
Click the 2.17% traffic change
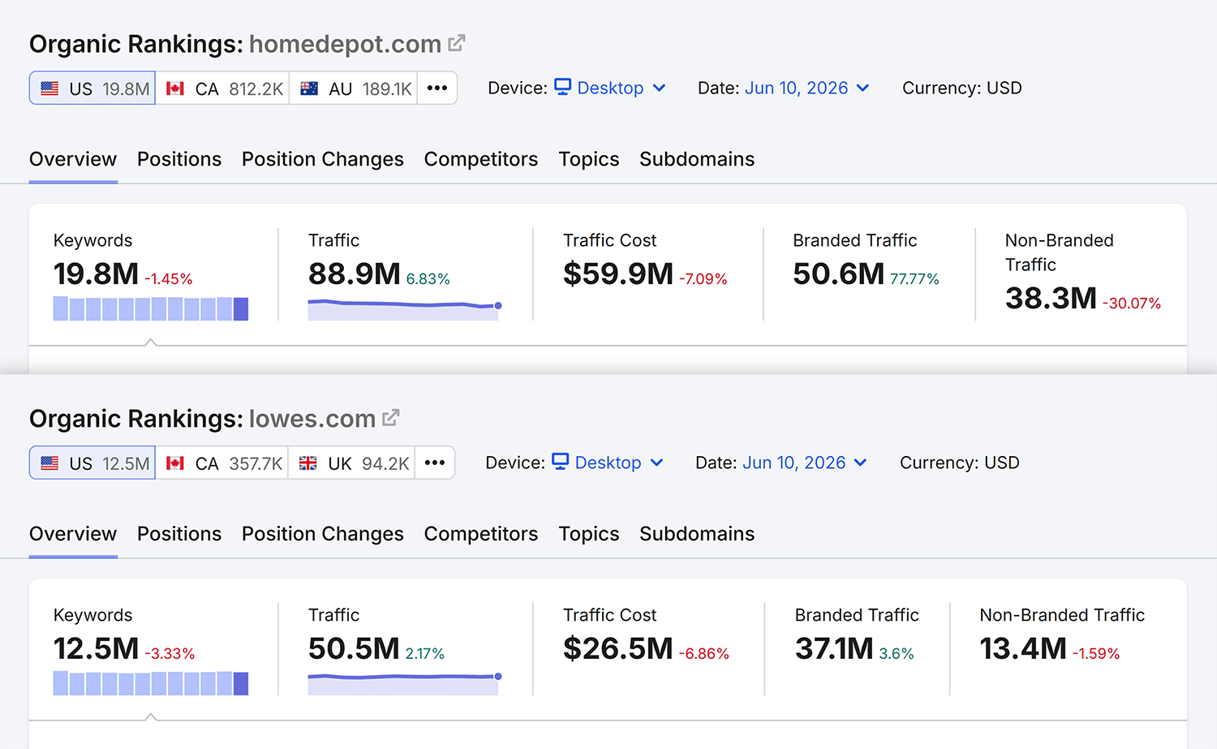point(425,654)
